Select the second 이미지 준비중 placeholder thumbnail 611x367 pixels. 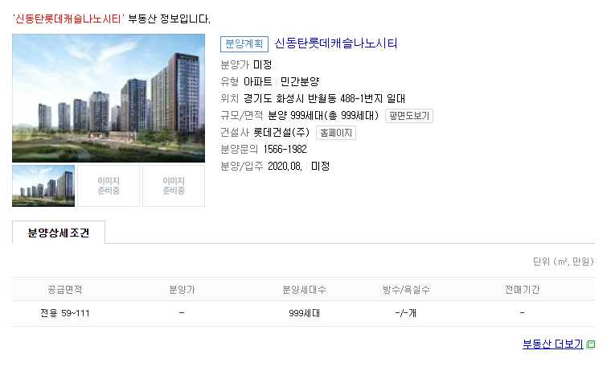tap(109, 186)
